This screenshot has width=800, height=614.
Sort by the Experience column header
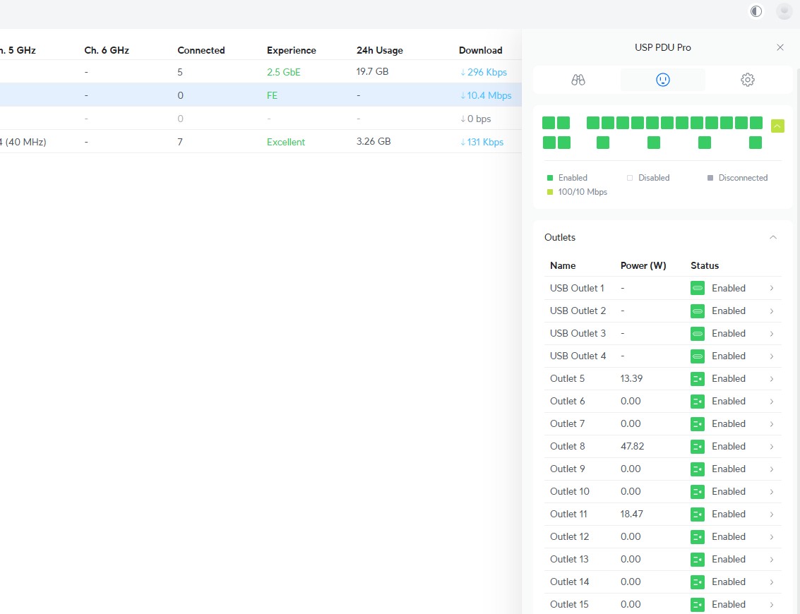(x=291, y=50)
